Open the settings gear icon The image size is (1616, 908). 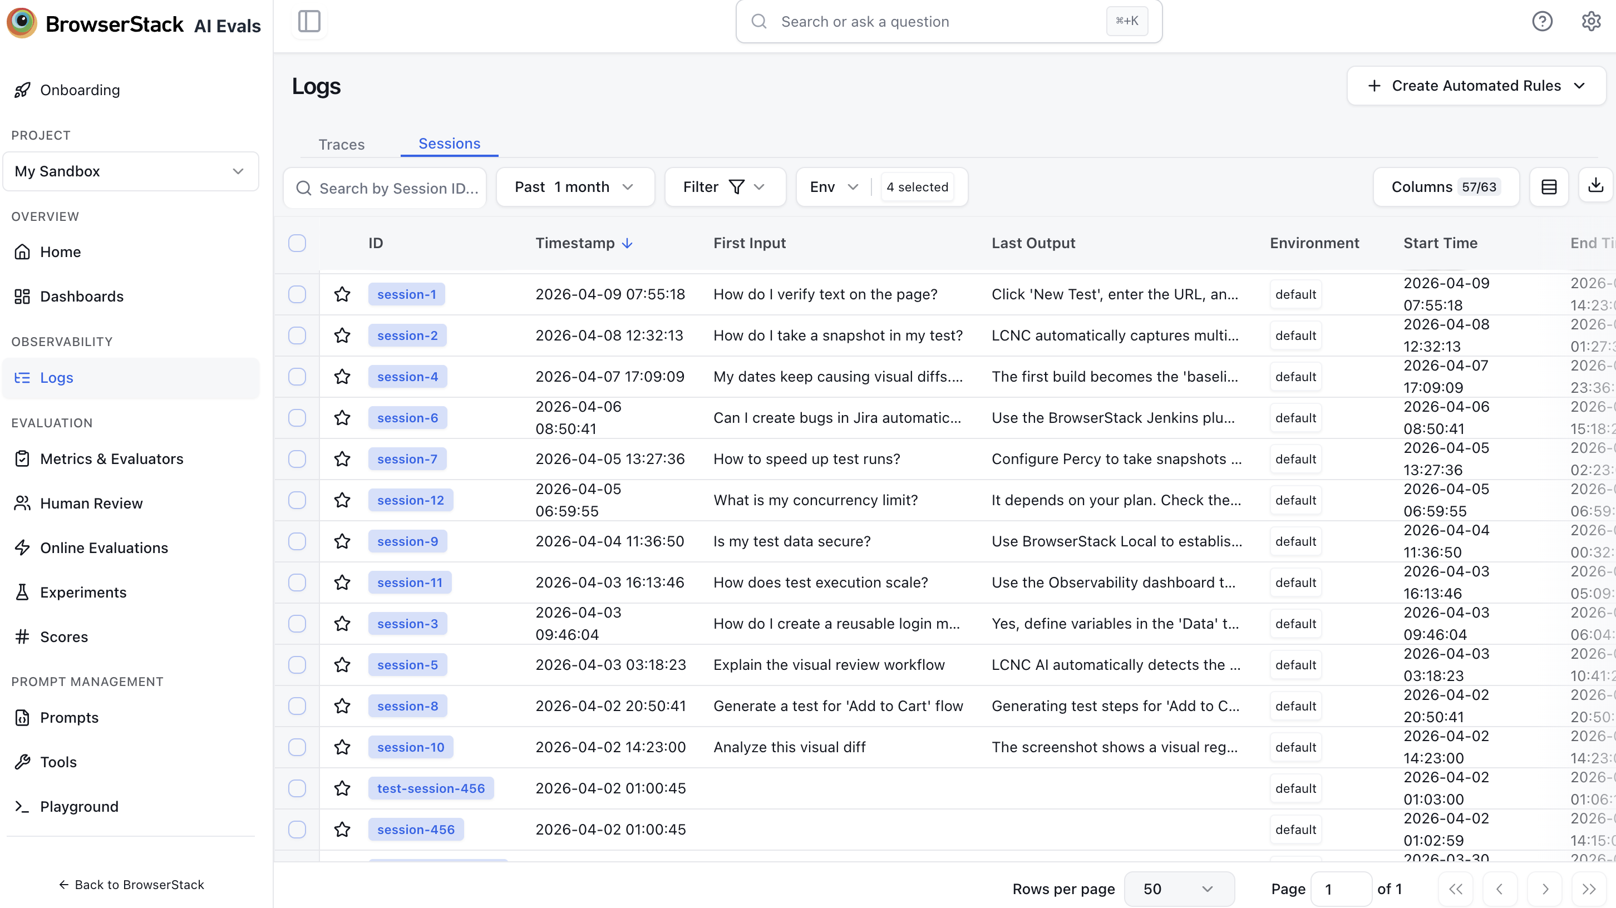coord(1591,21)
